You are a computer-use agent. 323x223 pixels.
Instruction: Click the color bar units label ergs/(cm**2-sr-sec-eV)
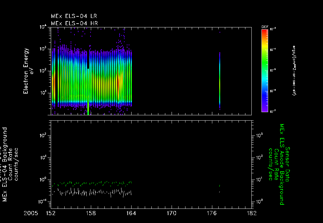click(294, 71)
